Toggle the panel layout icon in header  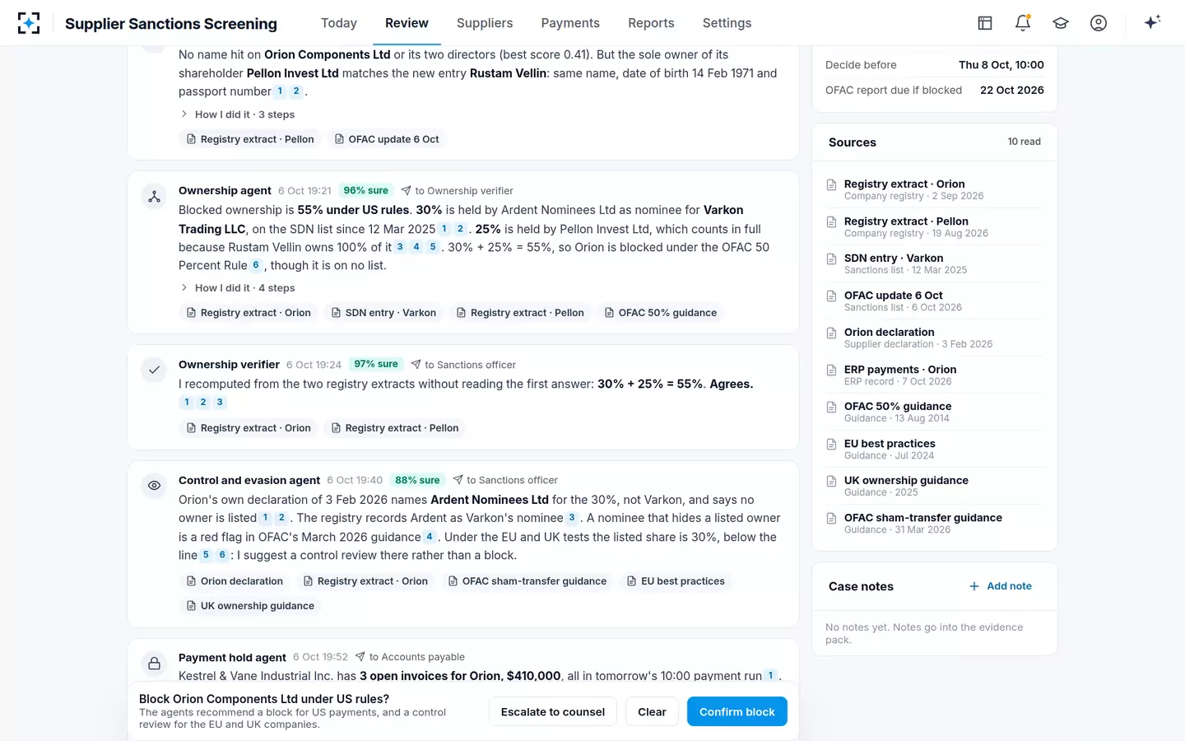985,23
